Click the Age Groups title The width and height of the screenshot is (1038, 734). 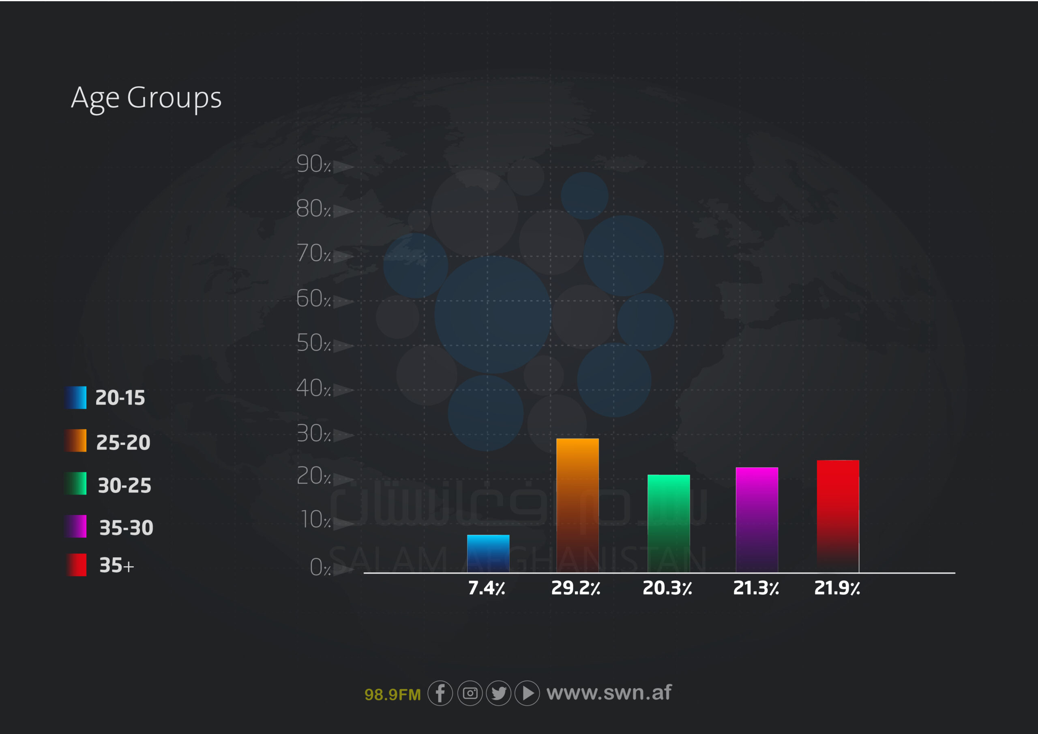tap(146, 98)
